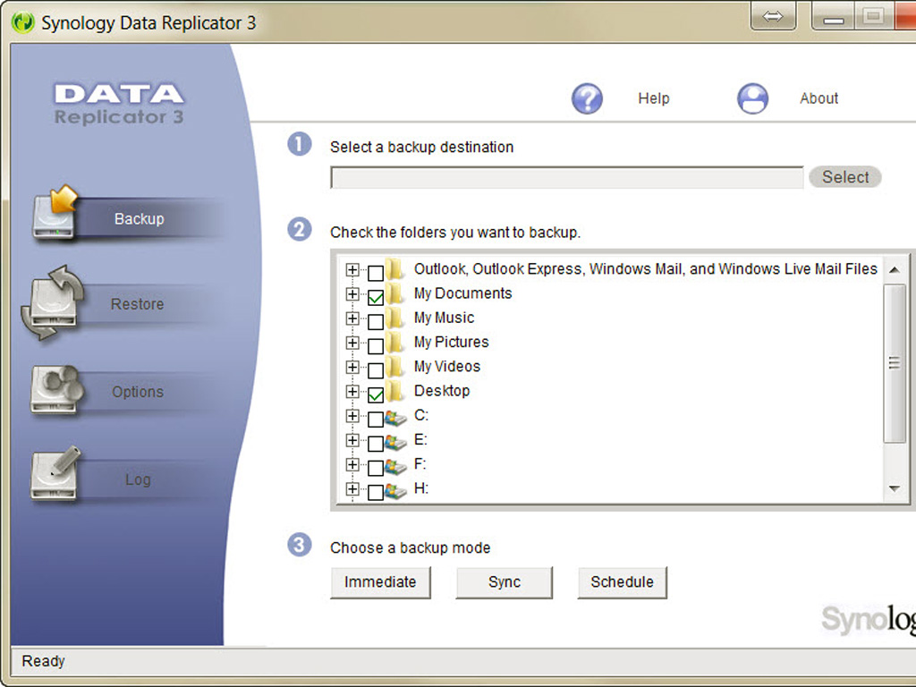Open the Log section label

click(x=138, y=479)
